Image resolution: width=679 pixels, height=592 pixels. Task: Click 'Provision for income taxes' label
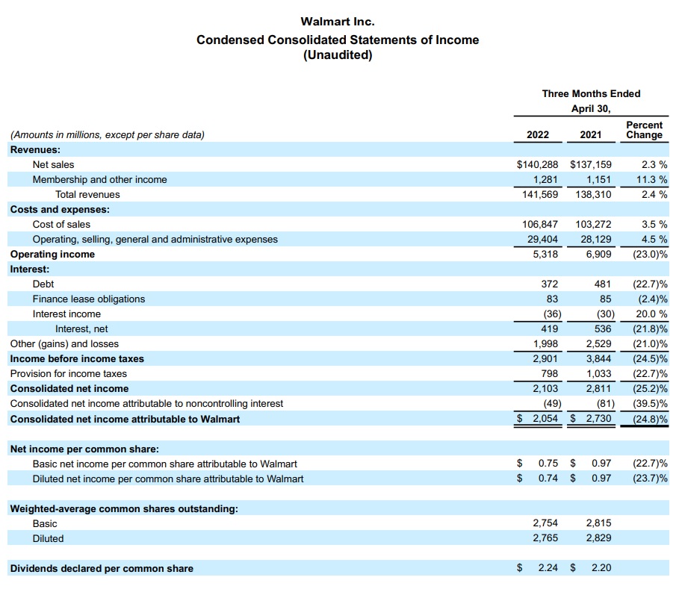click(x=69, y=373)
